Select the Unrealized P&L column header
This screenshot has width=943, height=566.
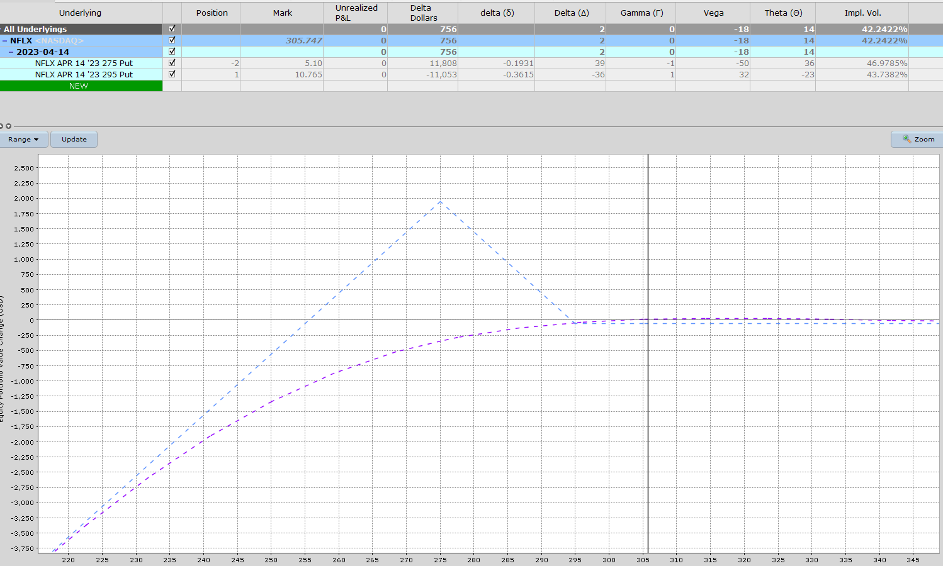(356, 13)
